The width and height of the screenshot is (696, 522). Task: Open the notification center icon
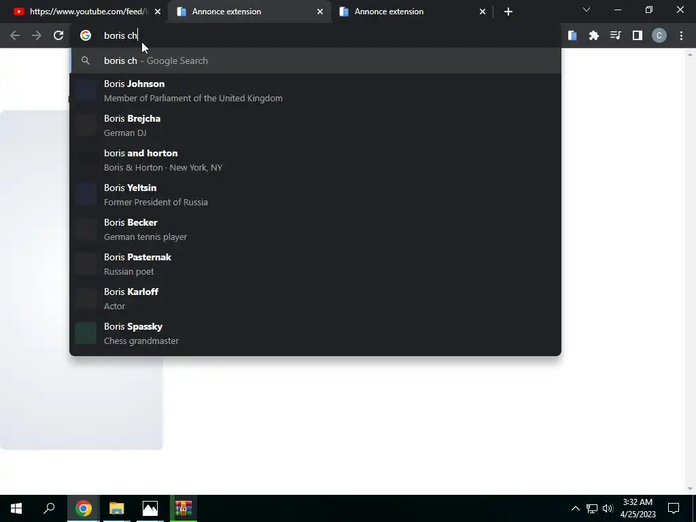coord(674,508)
